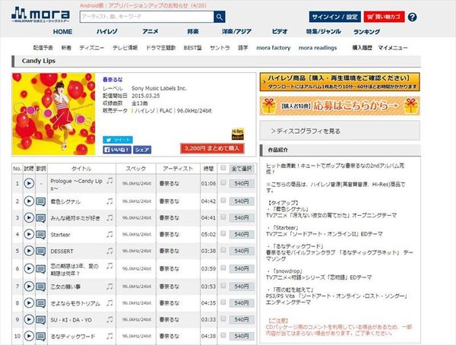
Task: Open the mora factory link
Action: coord(274,48)
